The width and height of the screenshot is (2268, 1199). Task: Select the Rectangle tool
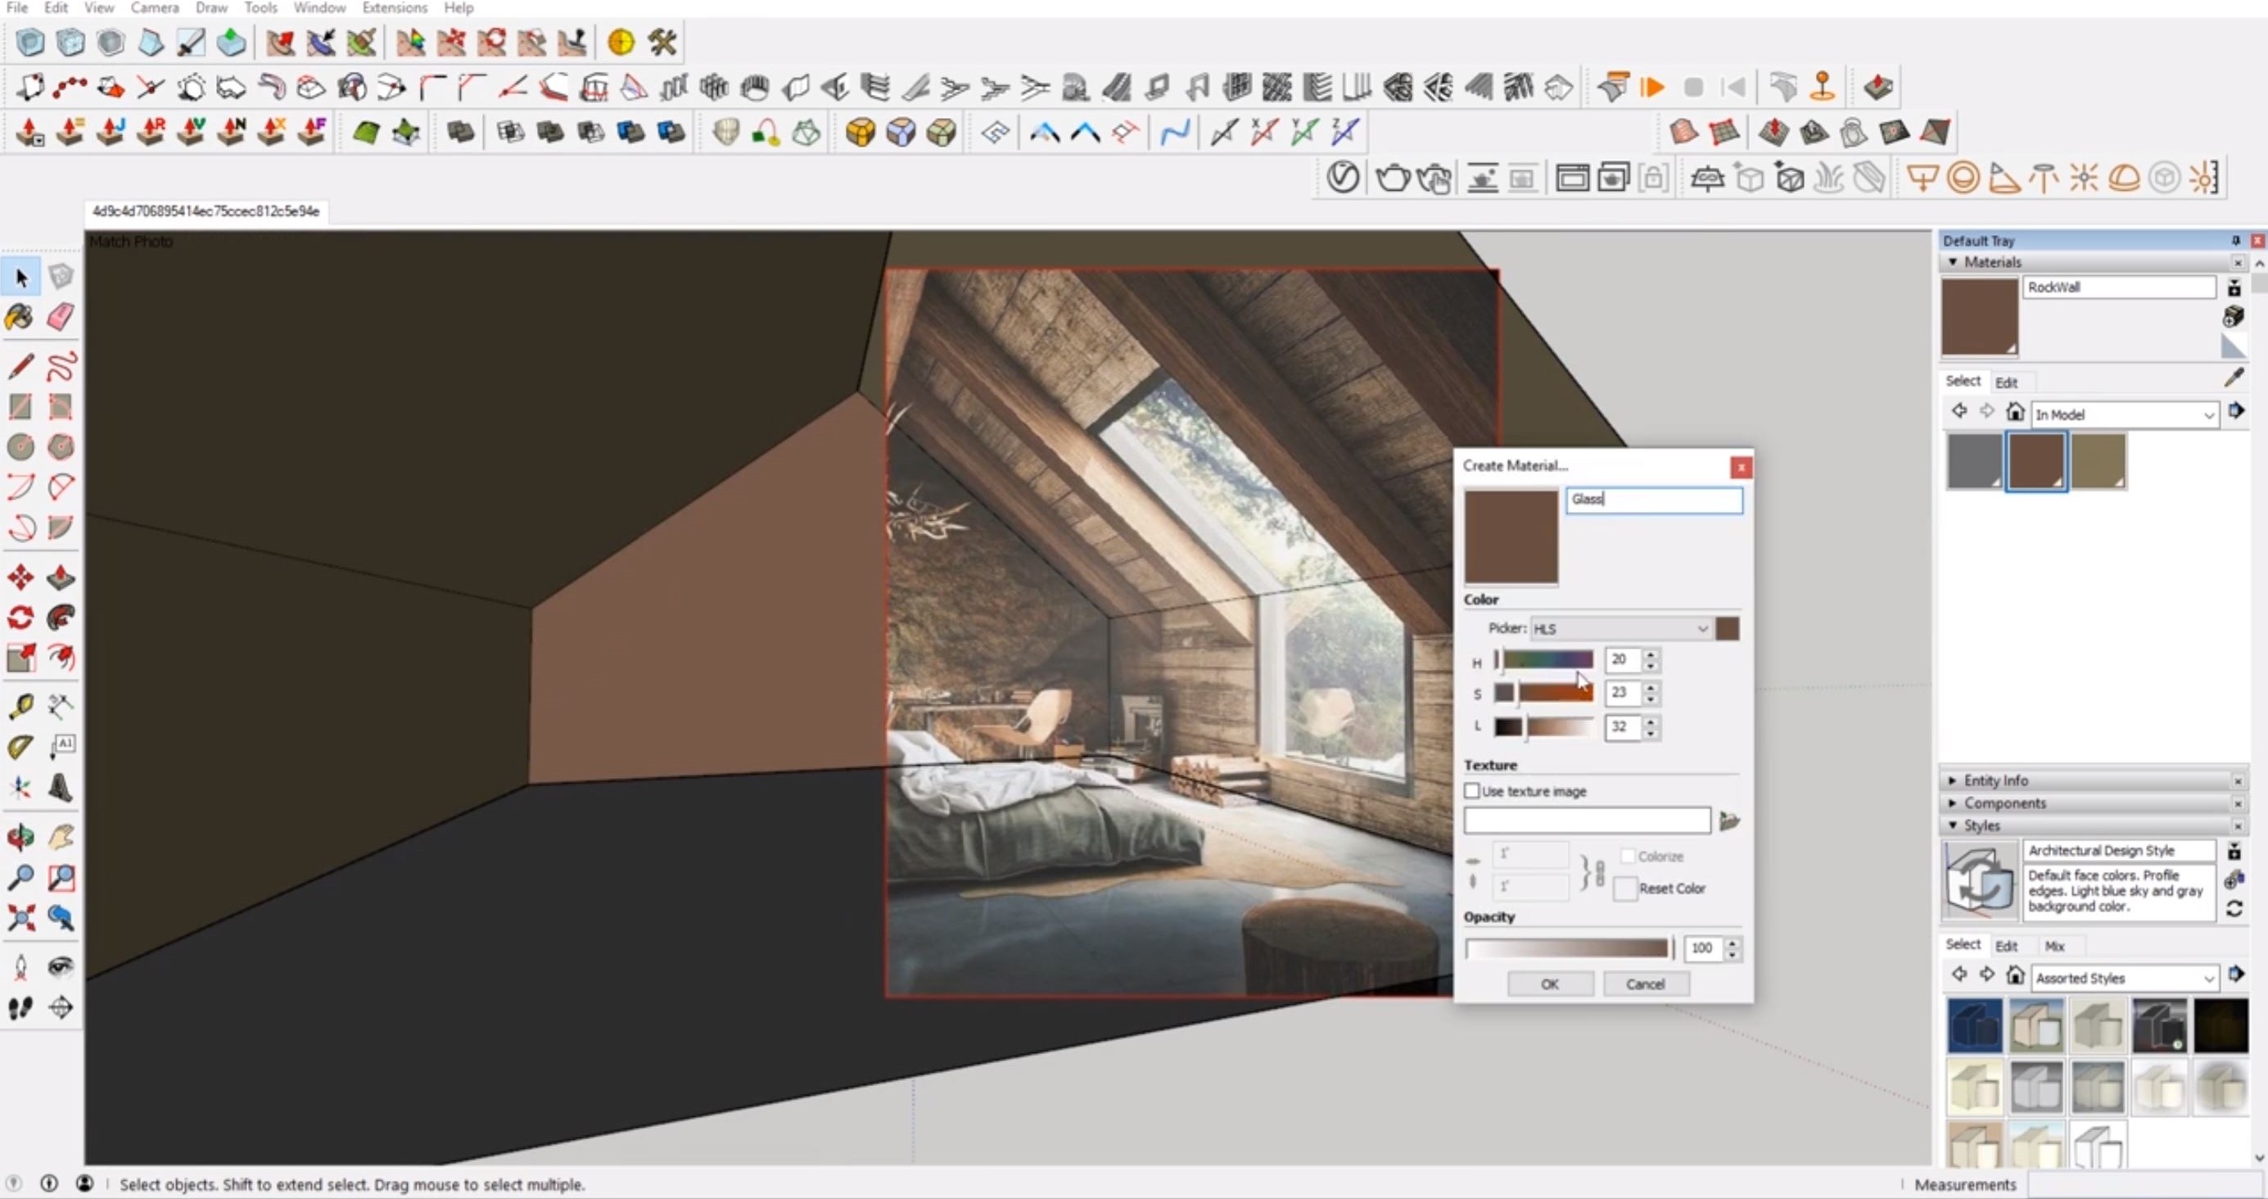click(x=20, y=407)
